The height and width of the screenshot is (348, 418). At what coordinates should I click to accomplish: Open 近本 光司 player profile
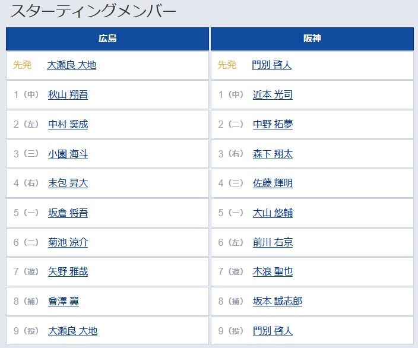coord(273,94)
